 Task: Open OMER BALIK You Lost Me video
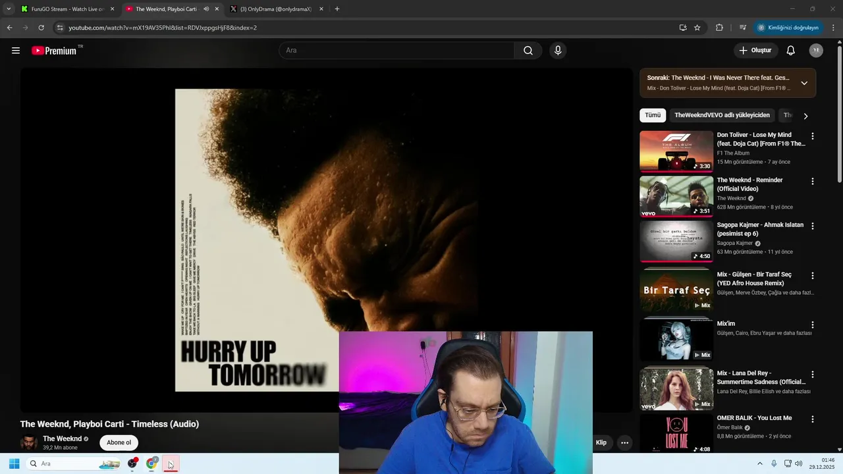(x=676, y=433)
